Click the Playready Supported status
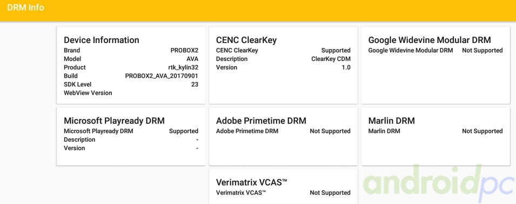Viewport: 516px width, 204px height. (x=184, y=131)
